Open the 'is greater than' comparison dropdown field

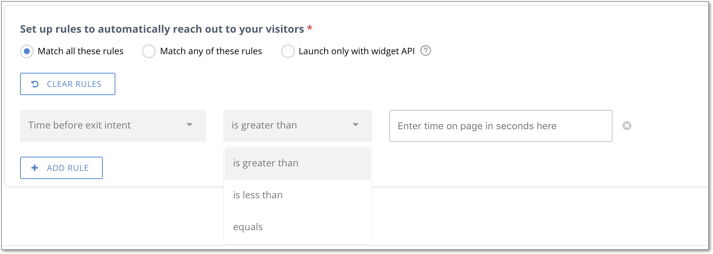pos(298,126)
